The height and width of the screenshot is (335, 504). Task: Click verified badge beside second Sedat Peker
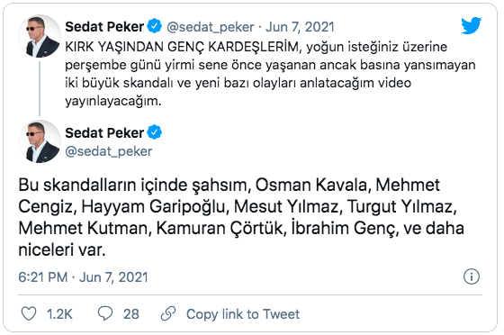point(155,132)
